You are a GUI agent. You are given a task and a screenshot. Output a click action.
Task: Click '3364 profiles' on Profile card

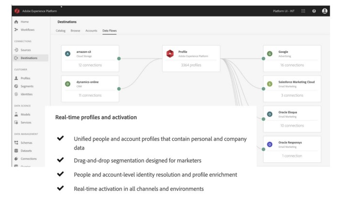click(191, 65)
